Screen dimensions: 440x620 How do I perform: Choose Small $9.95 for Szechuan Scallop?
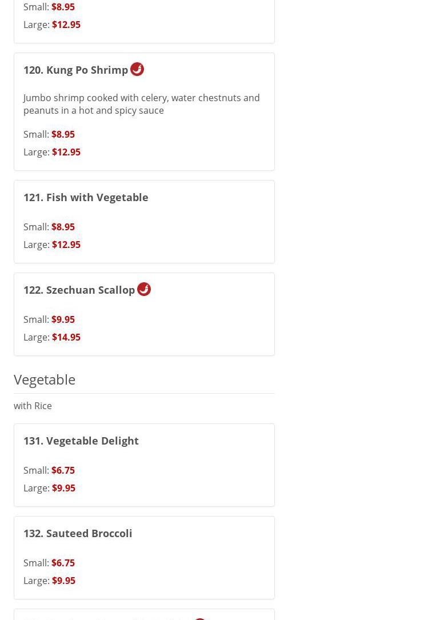coord(49,319)
